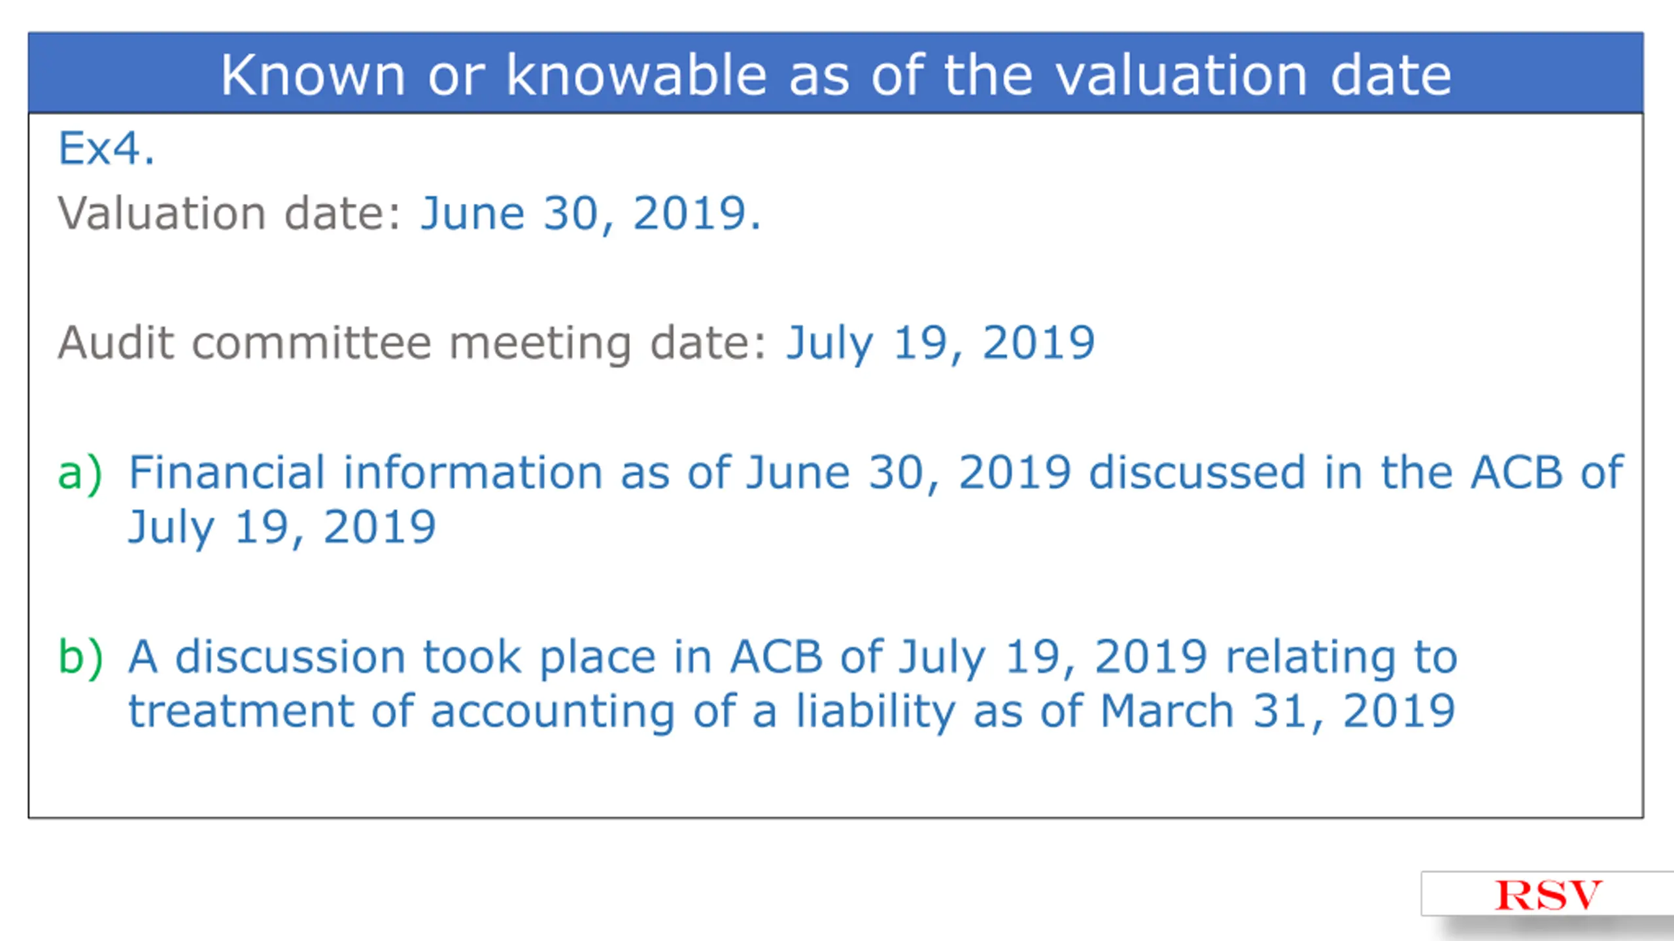Click the word 'discussed' in item a
The height and width of the screenshot is (941, 1674).
click(1197, 472)
